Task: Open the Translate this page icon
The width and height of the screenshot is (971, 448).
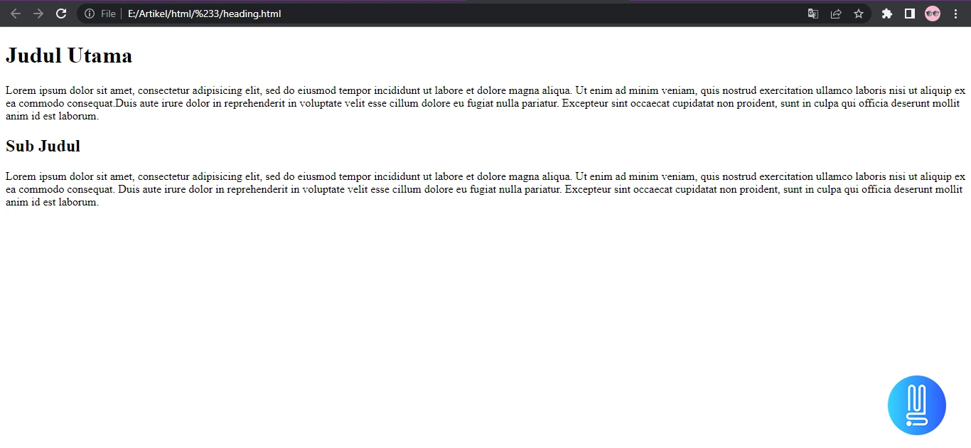Action: (x=813, y=14)
